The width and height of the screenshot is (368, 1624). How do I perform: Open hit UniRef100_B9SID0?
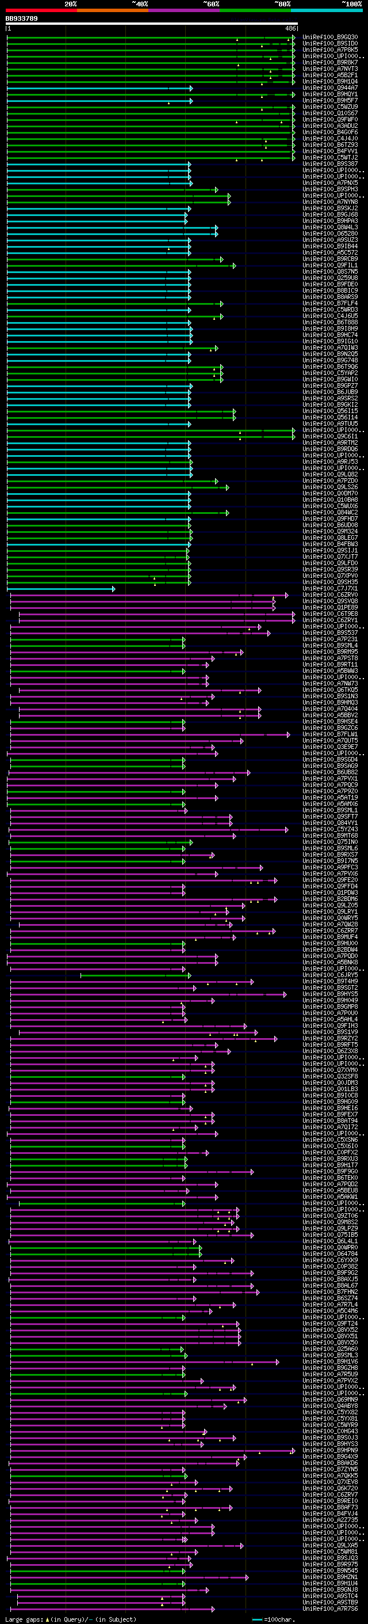pos(330,44)
